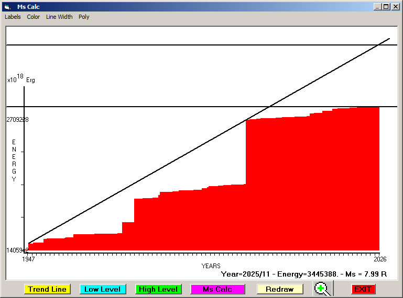Click the ENERGY vertical axis label
The image size is (403, 298).
pyautogui.click(x=14, y=161)
